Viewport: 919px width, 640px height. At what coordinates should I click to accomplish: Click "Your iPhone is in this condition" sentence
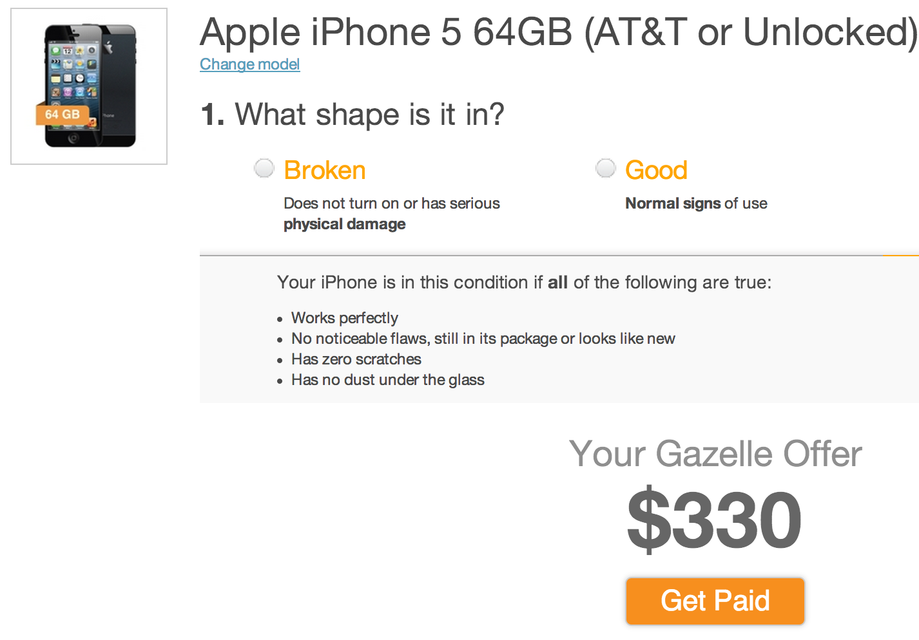[524, 283]
